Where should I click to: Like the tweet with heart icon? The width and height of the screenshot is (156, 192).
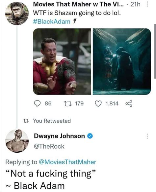[x=98, y=103]
